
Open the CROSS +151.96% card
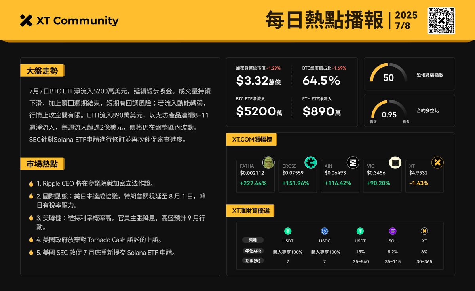pos(298,176)
